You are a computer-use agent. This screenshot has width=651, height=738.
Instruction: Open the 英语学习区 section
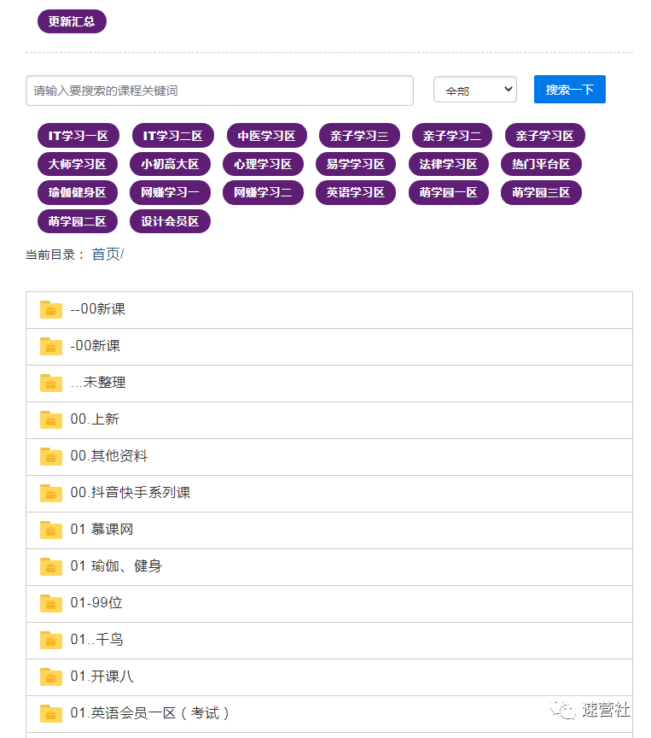click(x=356, y=192)
